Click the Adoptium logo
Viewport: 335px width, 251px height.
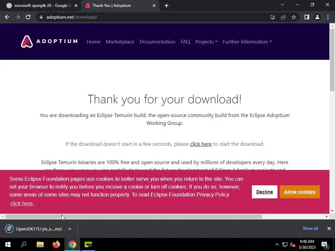(x=49, y=42)
